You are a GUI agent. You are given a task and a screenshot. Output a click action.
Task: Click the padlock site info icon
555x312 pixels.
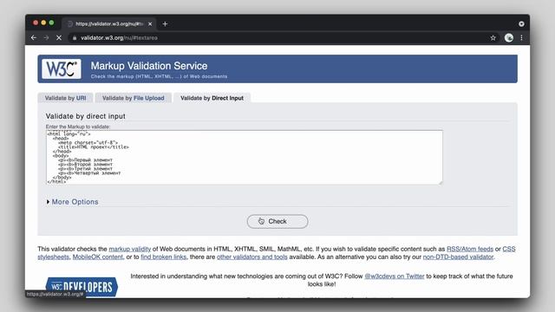75,38
